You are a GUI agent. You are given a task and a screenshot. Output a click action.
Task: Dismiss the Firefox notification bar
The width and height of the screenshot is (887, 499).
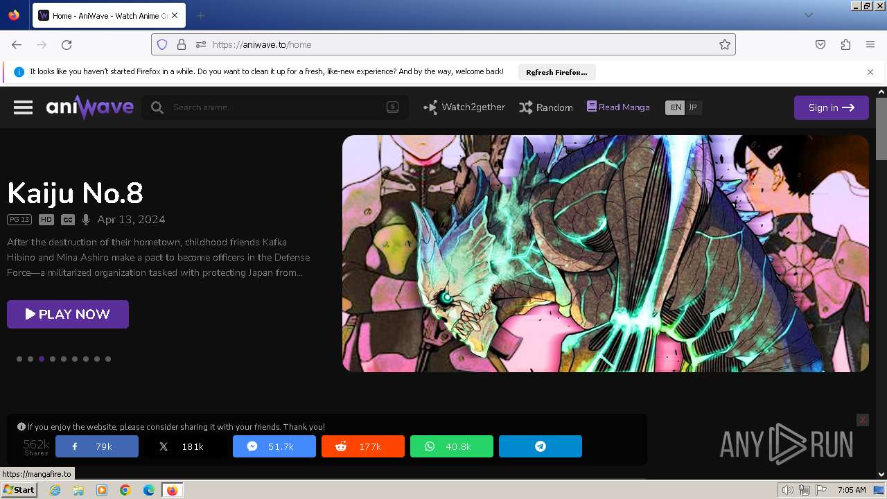[870, 72]
